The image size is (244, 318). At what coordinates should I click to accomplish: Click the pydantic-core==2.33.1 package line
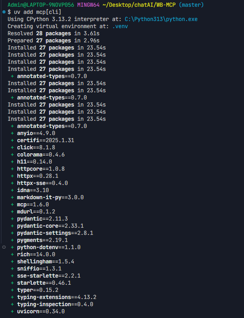tap(50, 225)
